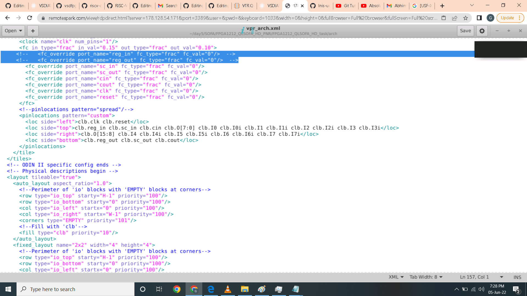Change Tab Width dropdown setting
The height and width of the screenshot is (296, 527).
(x=426, y=277)
